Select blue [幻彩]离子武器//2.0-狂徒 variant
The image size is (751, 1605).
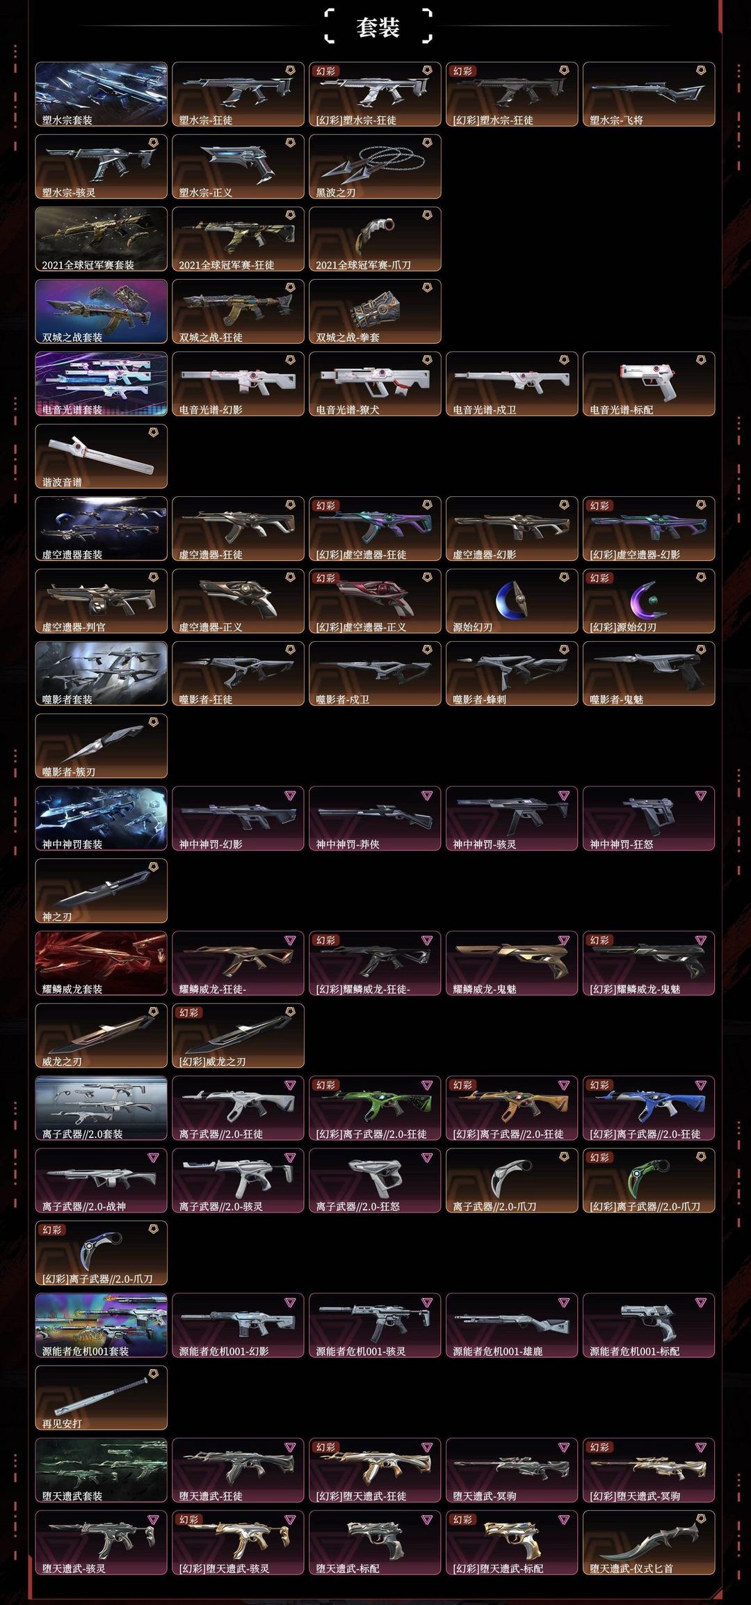649,1107
